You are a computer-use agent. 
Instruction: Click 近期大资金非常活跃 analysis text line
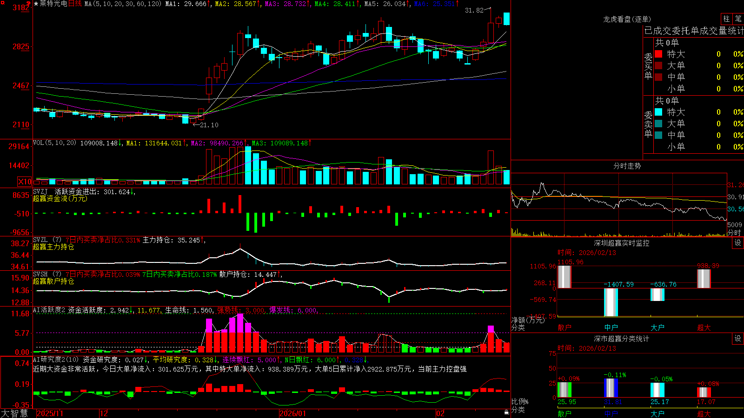(250, 369)
